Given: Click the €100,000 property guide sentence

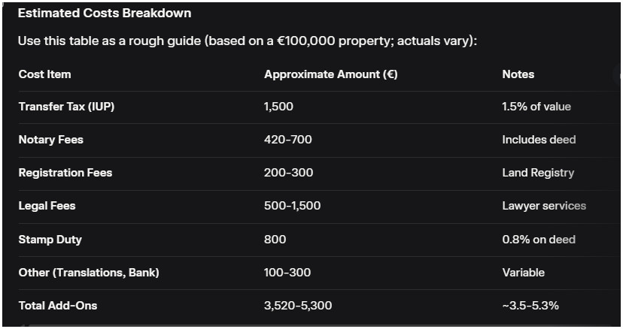Looking at the screenshot, I should coord(248,40).
